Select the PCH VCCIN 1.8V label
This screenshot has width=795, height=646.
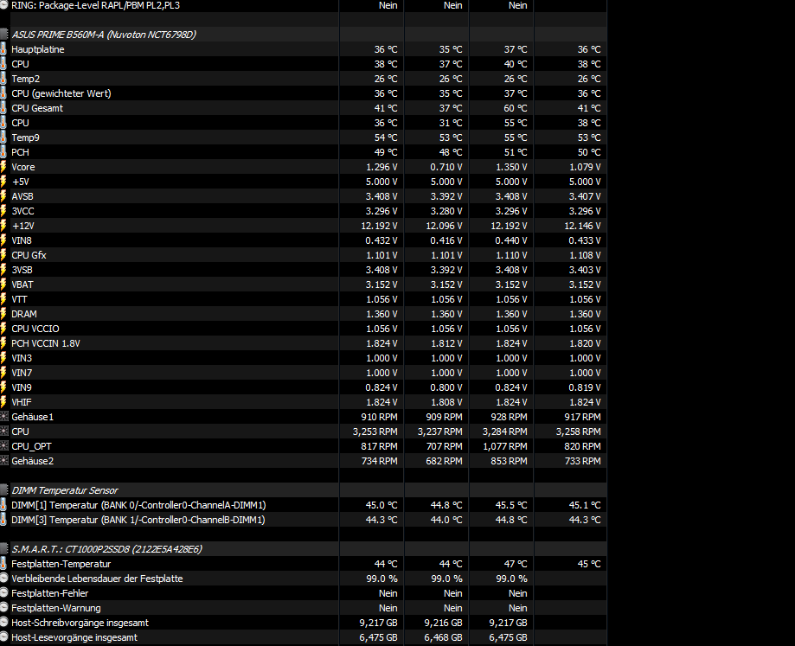pyautogui.click(x=46, y=343)
